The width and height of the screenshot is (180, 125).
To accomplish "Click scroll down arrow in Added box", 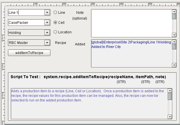I will 174,65.
